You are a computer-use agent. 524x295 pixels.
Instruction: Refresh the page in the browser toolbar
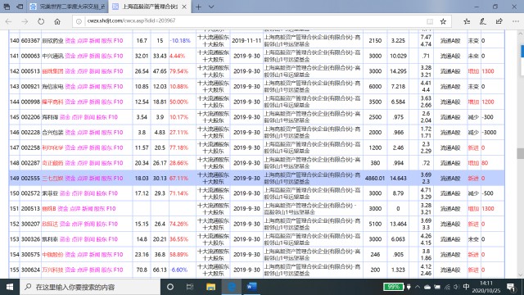click(x=41, y=21)
